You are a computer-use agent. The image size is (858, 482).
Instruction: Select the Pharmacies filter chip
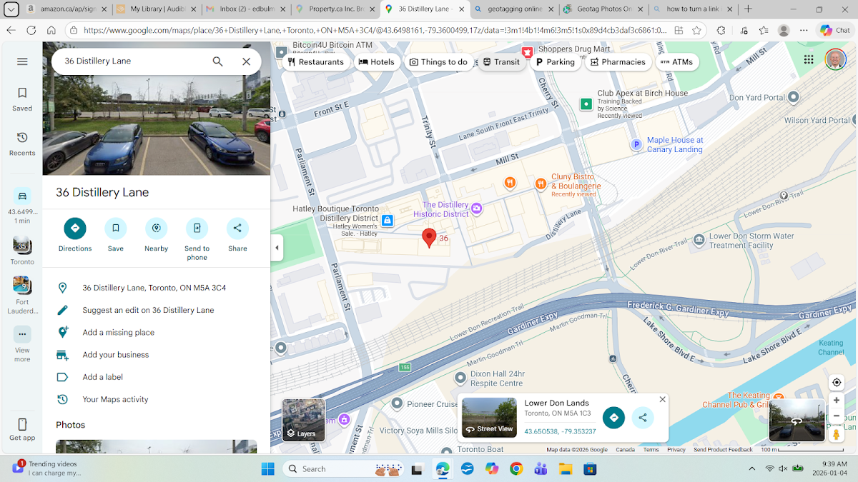[618, 62]
